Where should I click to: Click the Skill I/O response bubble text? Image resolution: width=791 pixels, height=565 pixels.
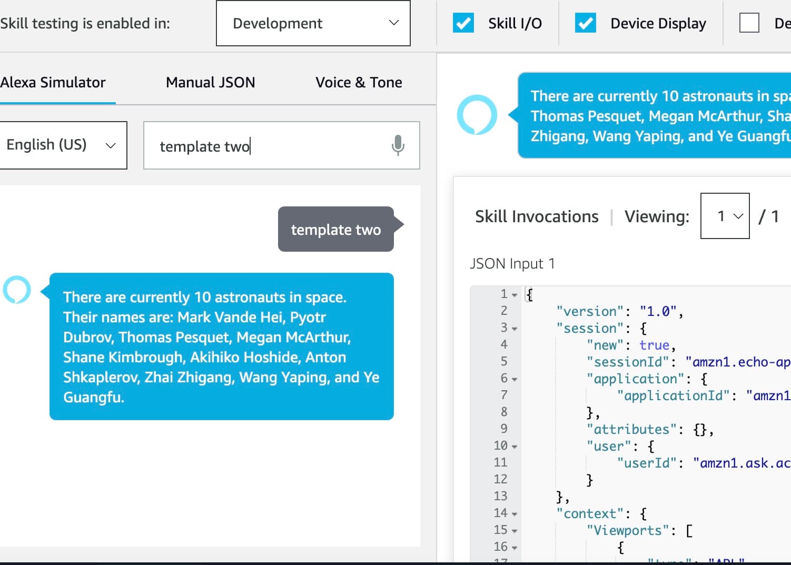tap(660, 116)
